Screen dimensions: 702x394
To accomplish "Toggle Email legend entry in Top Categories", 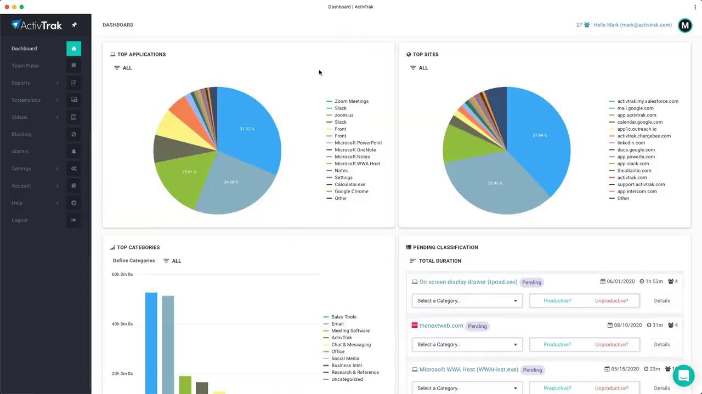I will (333, 324).
